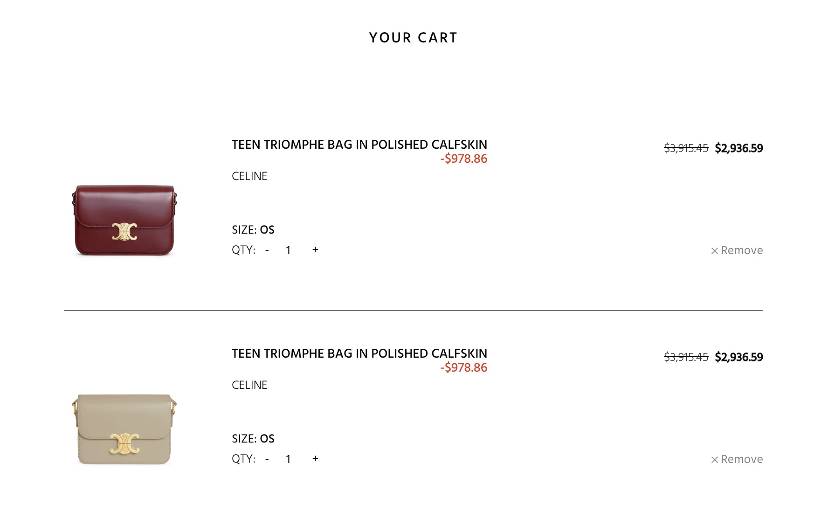Screen dimensions: 828x526
Task: Click the CELINE brand under the burgundy bag
Action: coord(249,176)
